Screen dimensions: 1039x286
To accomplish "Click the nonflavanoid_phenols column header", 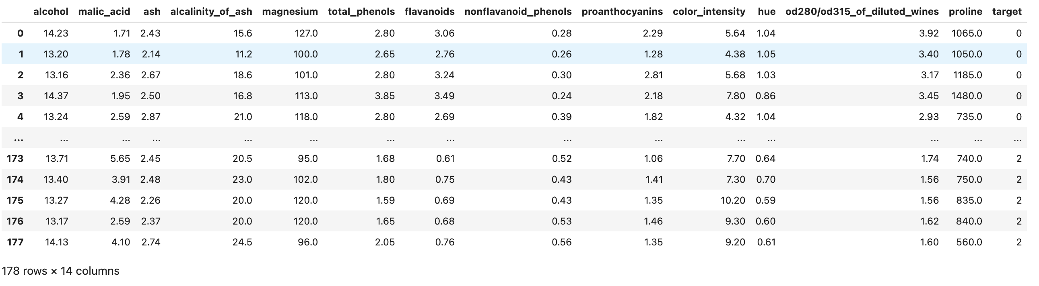I will tap(518, 12).
